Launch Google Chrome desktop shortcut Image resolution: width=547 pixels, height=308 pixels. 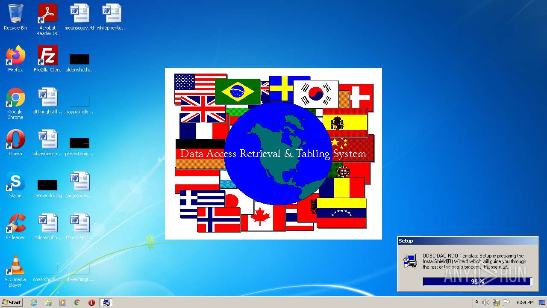[15, 104]
